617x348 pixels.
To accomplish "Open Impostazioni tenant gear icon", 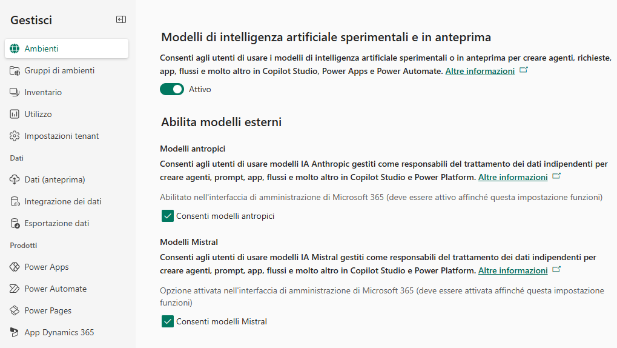I will [15, 136].
